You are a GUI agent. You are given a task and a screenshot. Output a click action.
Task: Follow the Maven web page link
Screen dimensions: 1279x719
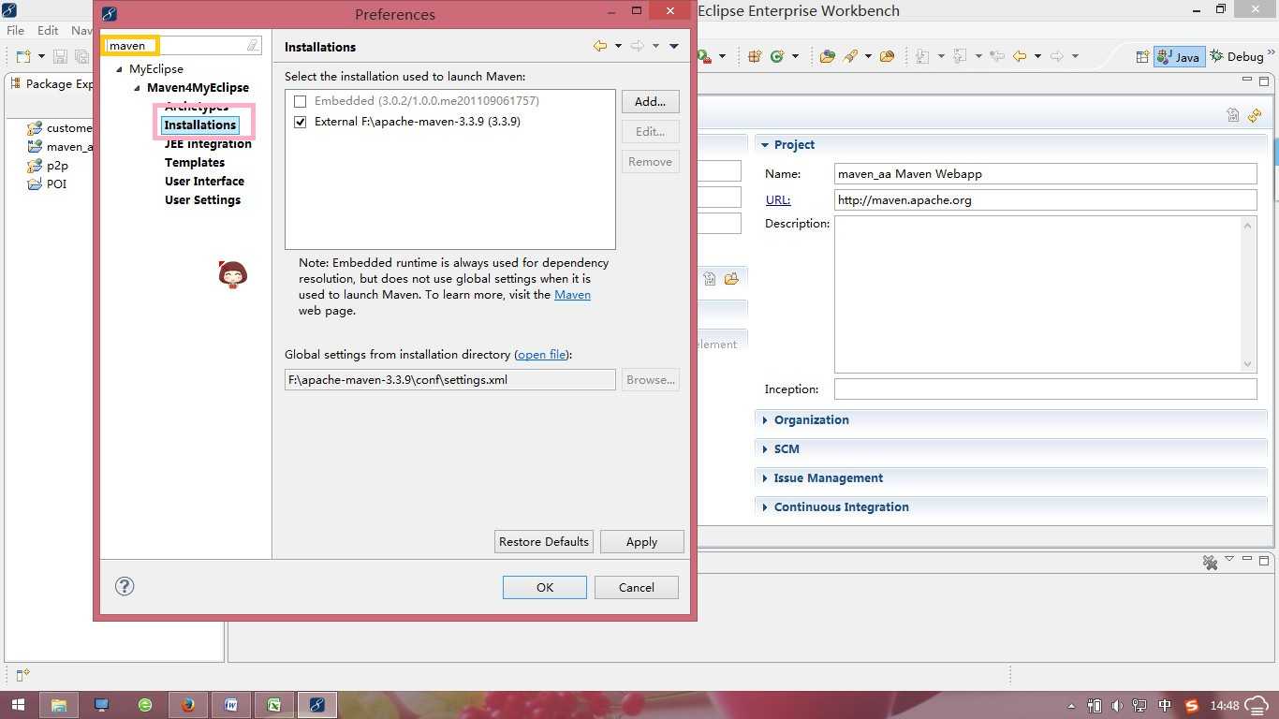click(x=572, y=295)
